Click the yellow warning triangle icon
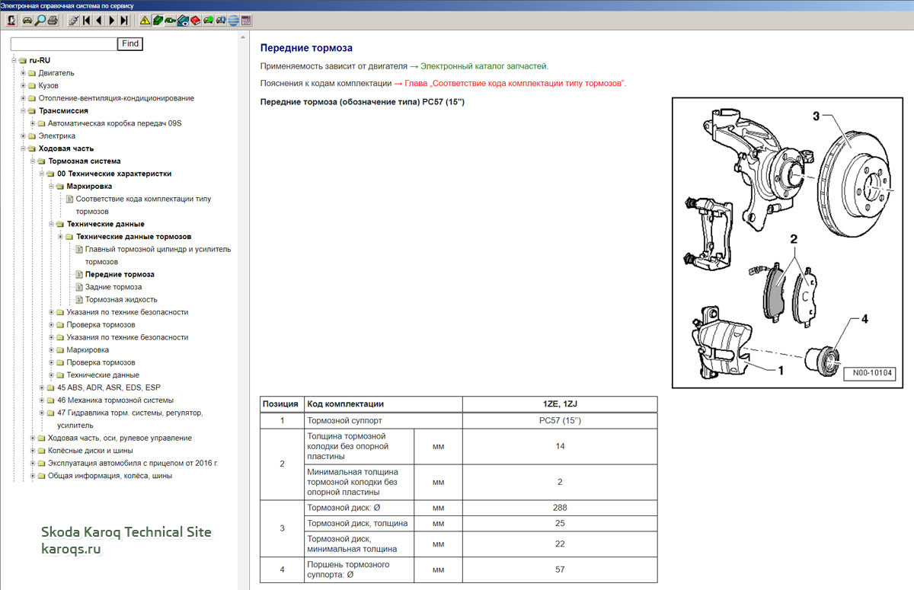 145,21
